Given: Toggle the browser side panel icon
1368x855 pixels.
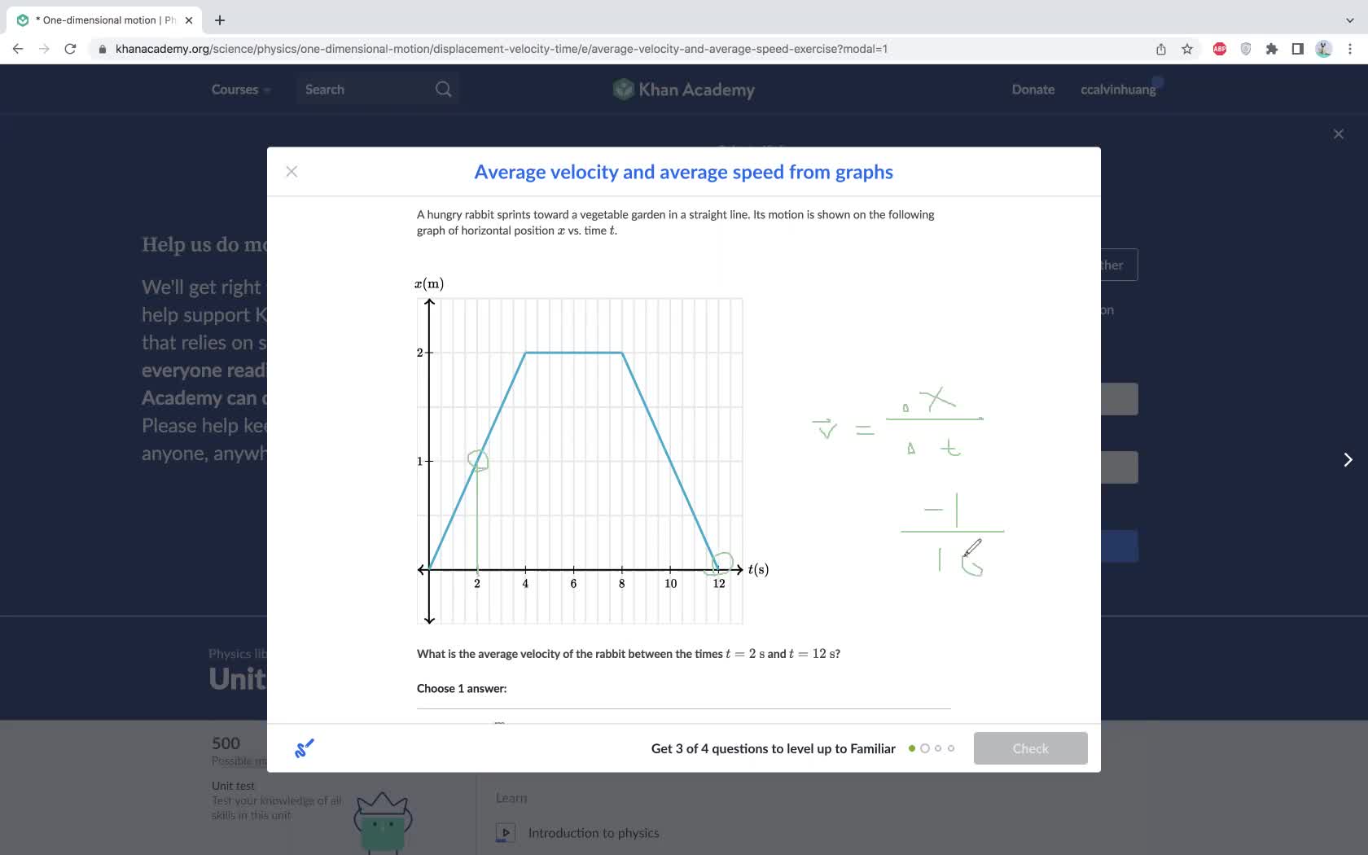Looking at the screenshot, I should coord(1297,49).
